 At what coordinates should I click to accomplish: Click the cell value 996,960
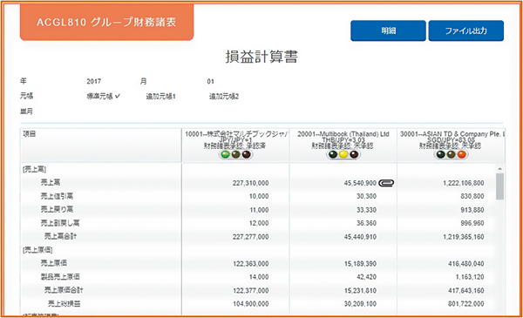472,223
